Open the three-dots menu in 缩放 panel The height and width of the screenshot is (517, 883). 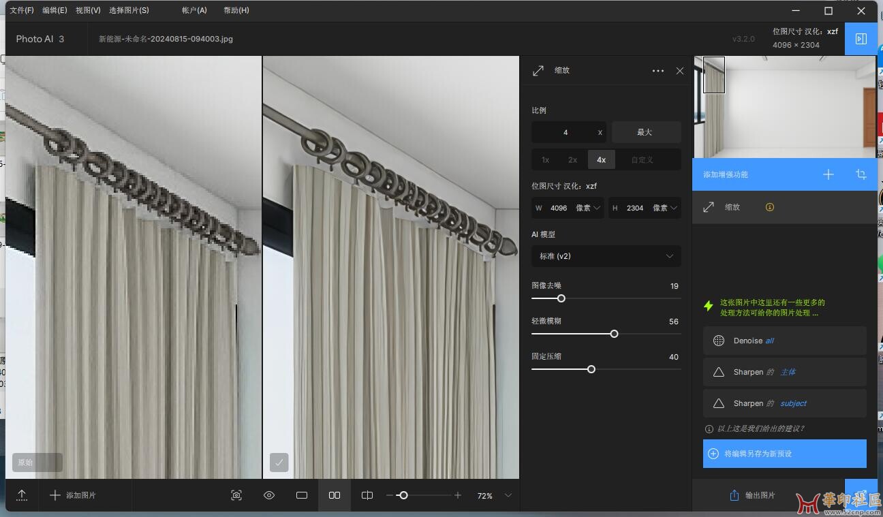[x=657, y=71]
